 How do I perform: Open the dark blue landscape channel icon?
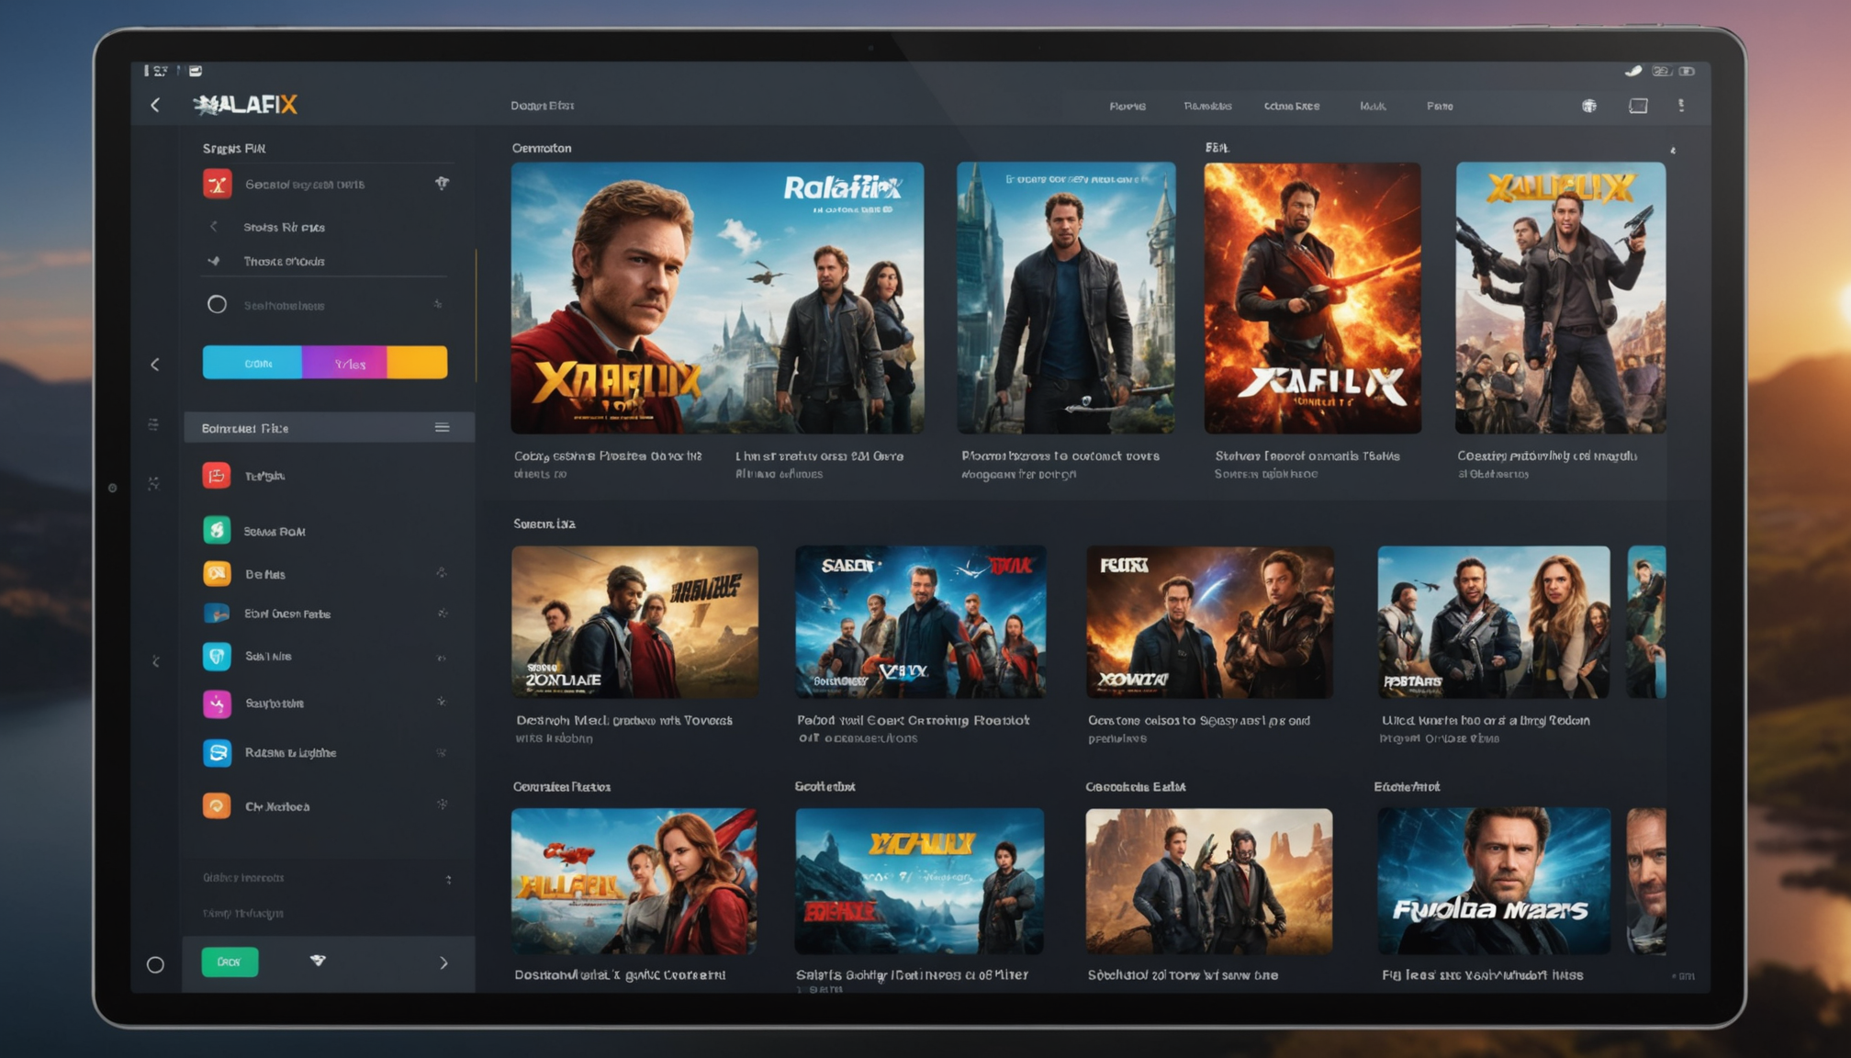[x=217, y=613]
